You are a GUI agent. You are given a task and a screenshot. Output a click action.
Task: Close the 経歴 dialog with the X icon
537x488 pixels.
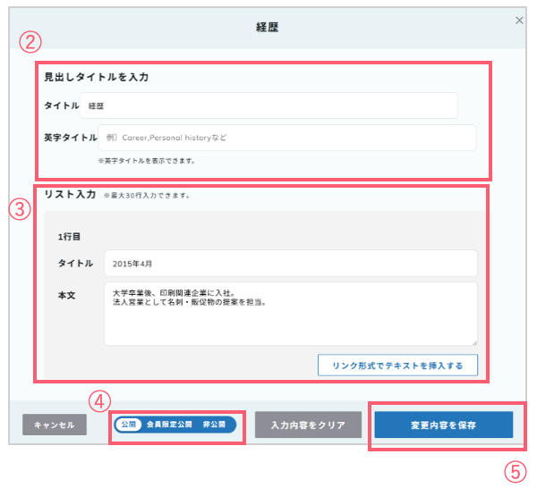(x=519, y=21)
